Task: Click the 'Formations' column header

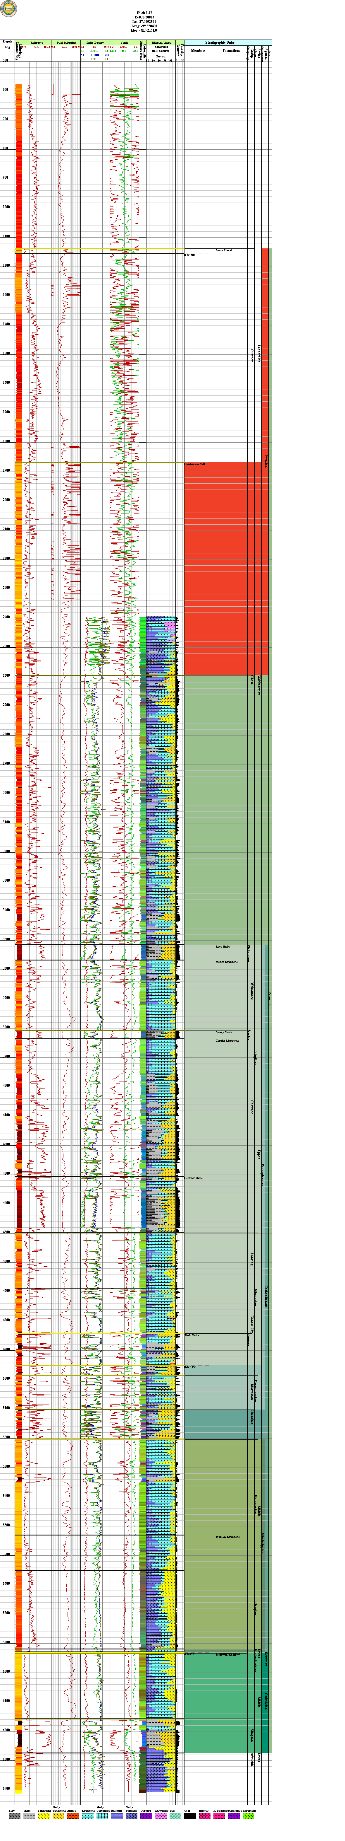Action: [231, 51]
